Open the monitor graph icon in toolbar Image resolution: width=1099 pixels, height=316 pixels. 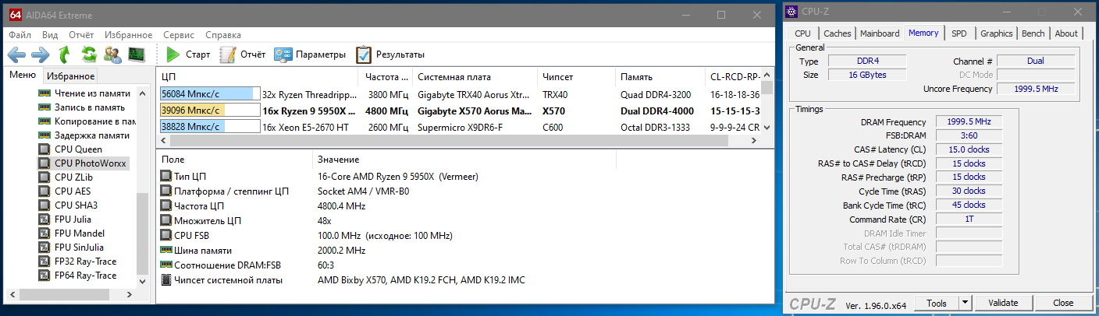point(137,54)
